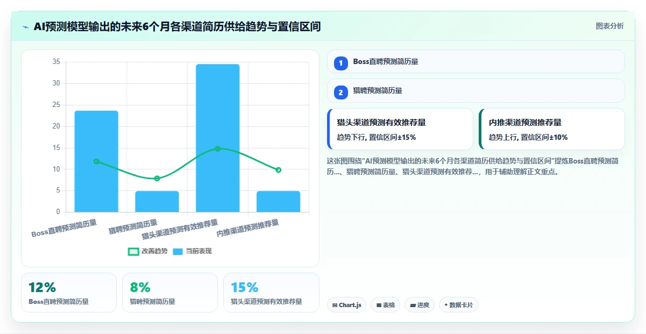Click the 内推渠道预测推荐量 blue bar
The height and width of the screenshot is (334, 646).
click(x=279, y=202)
